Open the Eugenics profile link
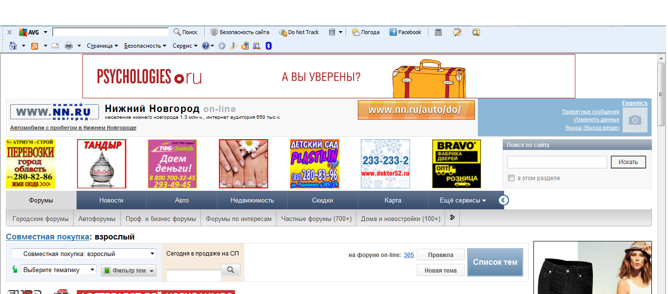Image resolution: width=668 pixels, height=294 pixels. pos(635,103)
